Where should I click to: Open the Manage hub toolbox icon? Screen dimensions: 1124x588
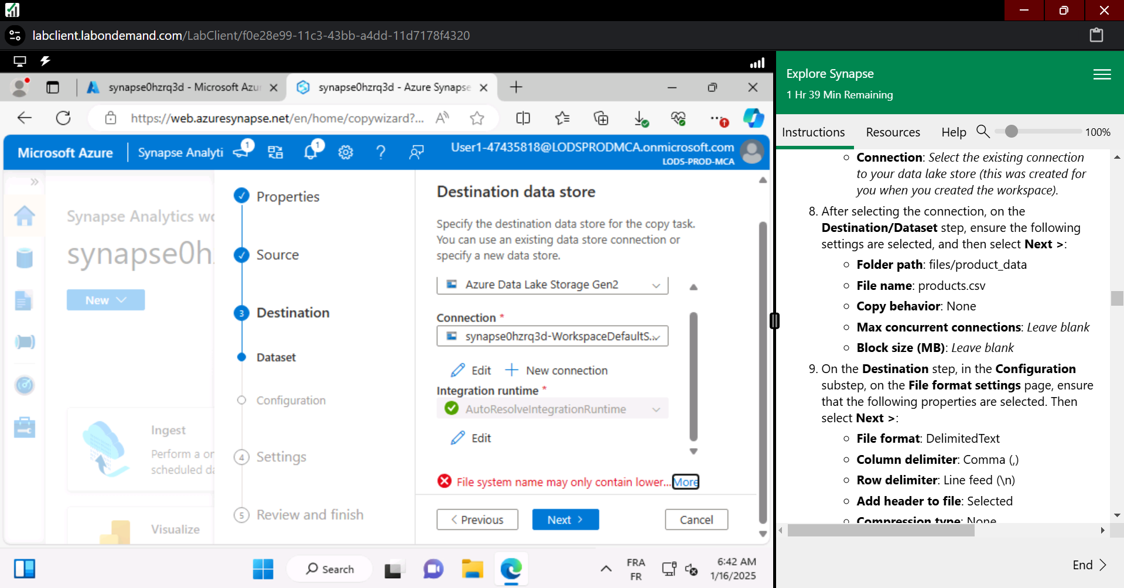point(25,428)
